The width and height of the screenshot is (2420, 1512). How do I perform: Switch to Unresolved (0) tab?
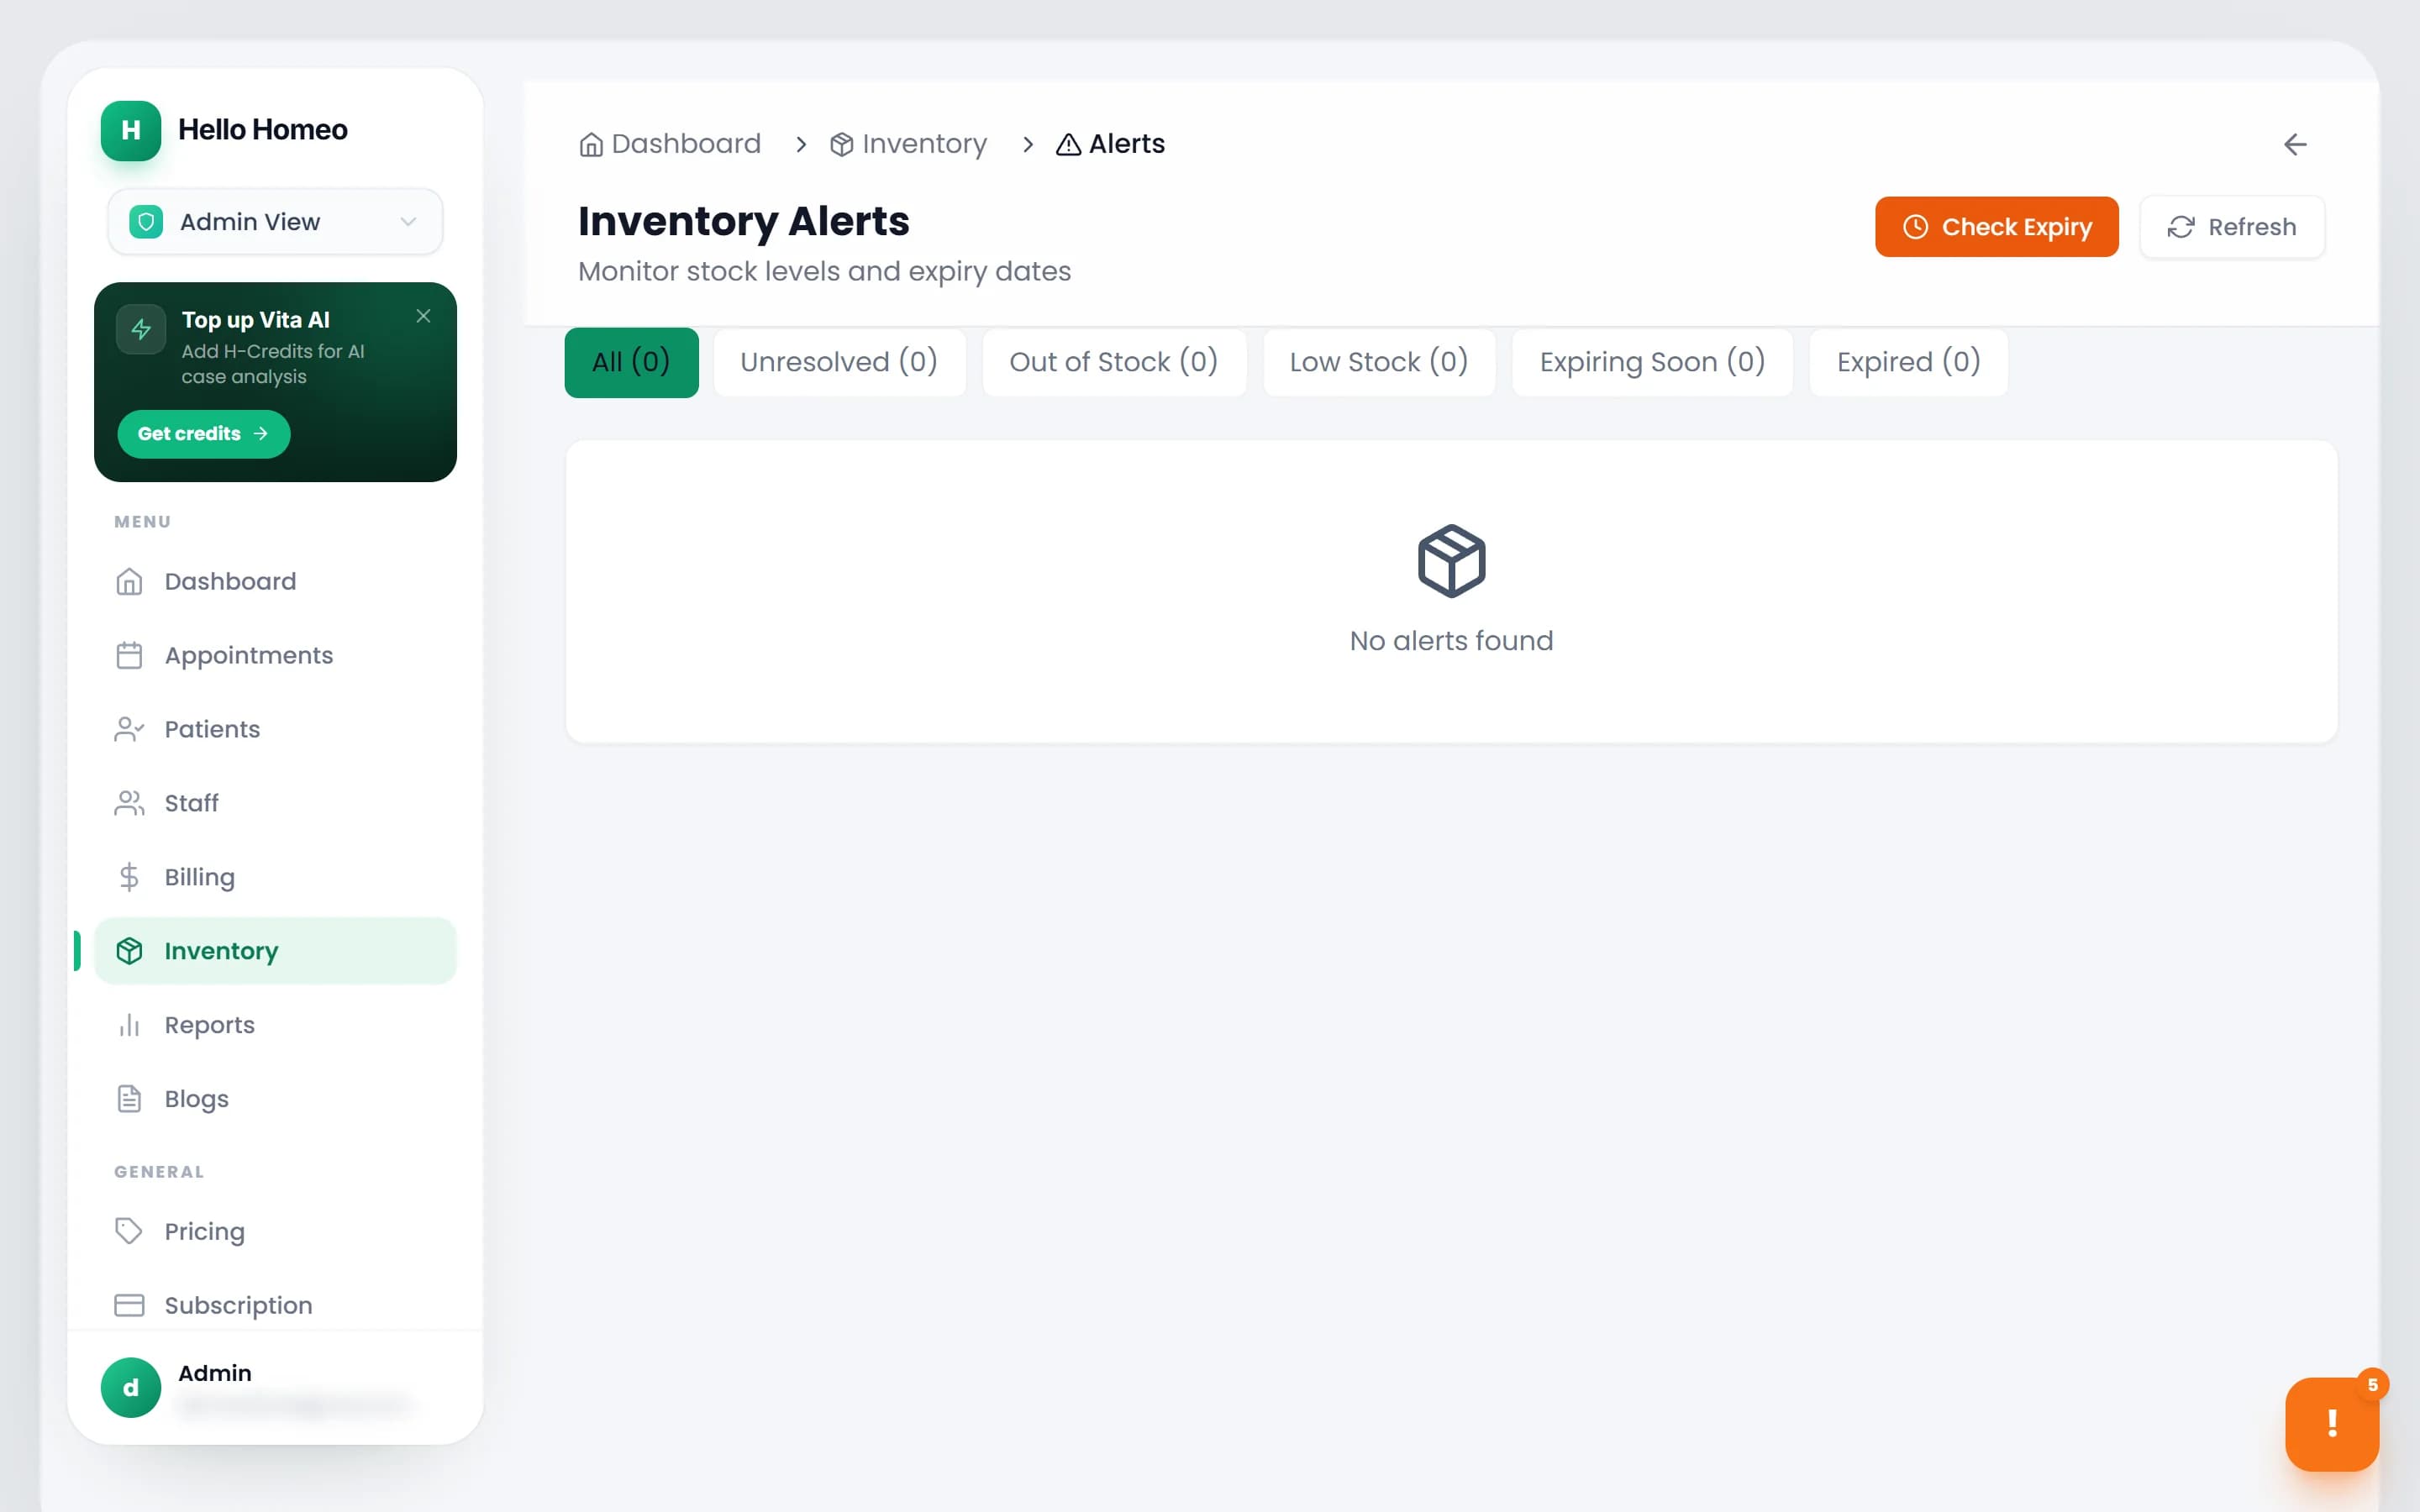point(839,362)
